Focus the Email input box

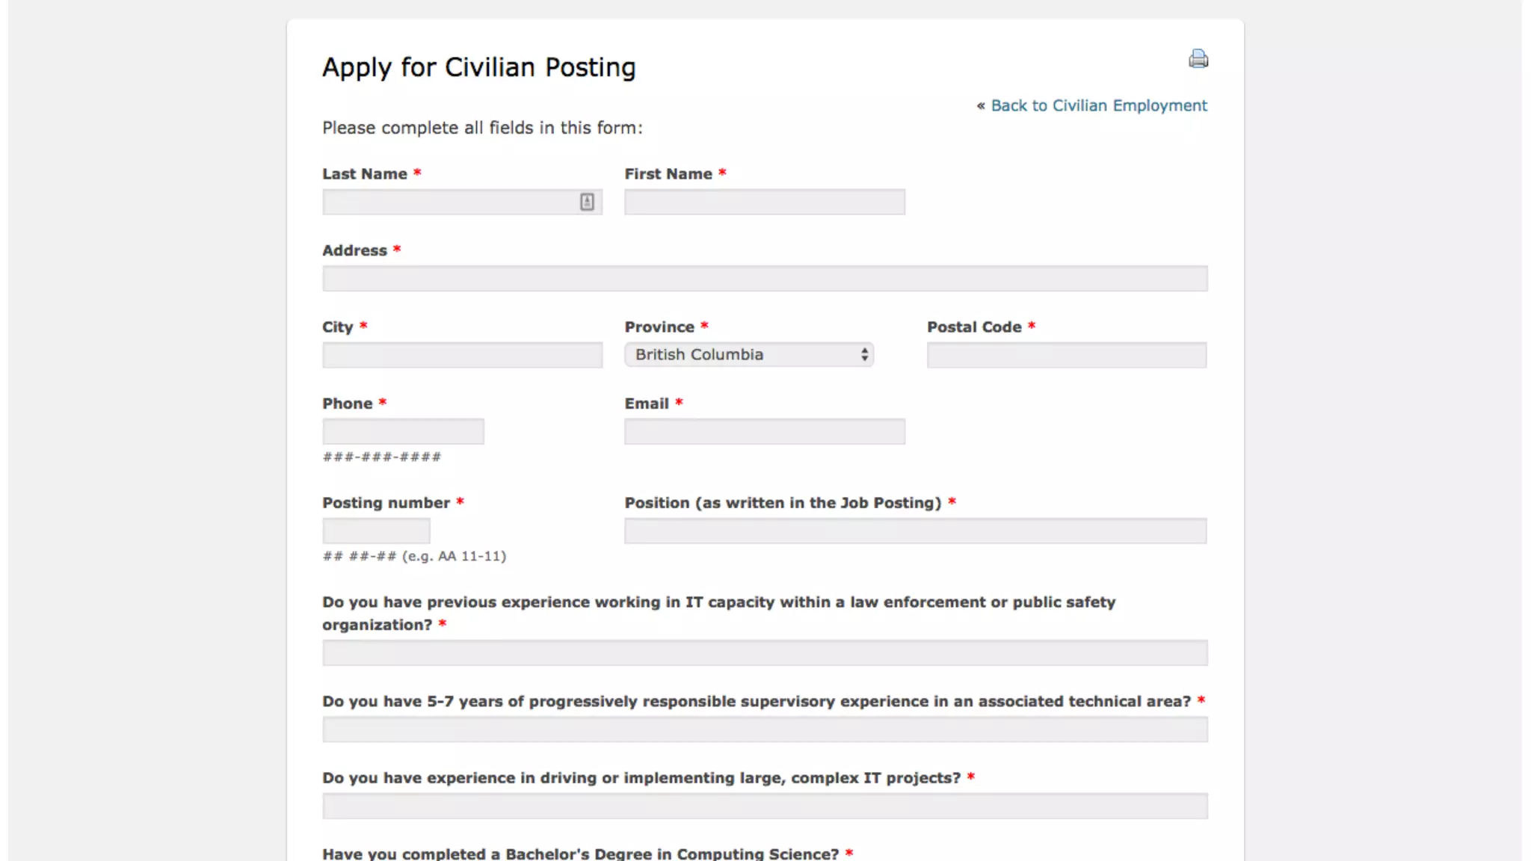click(x=764, y=432)
